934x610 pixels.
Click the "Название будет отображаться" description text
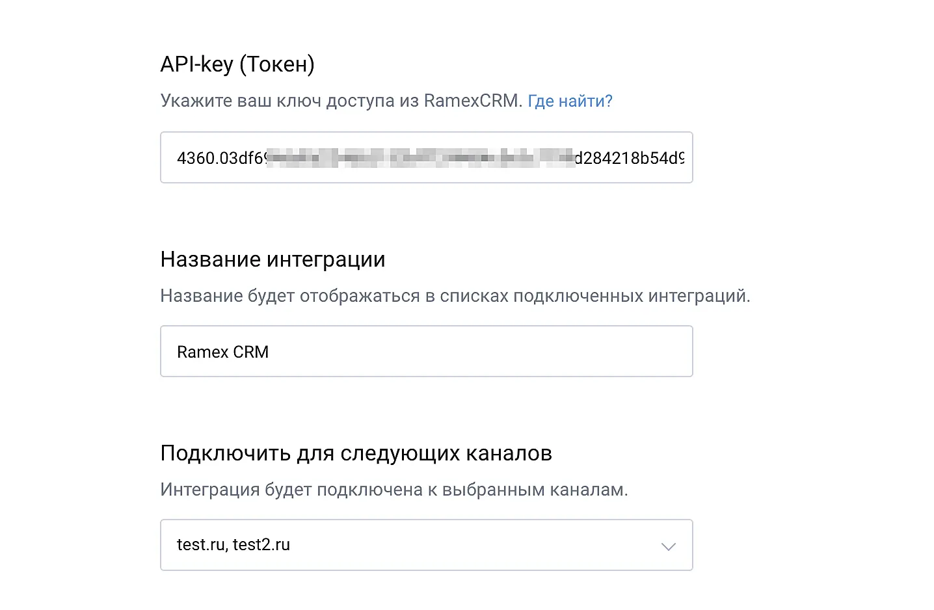pos(455,296)
